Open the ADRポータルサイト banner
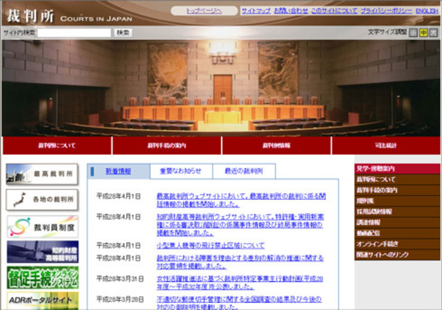 43,301
